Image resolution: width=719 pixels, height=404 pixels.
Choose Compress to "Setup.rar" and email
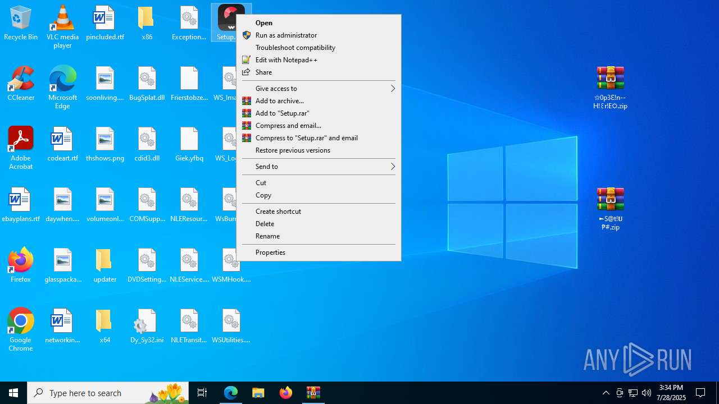click(x=318, y=138)
